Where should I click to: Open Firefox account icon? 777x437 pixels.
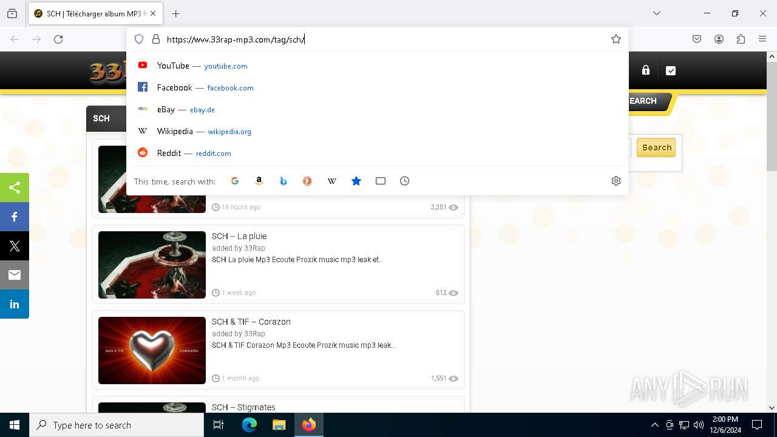[719, 39]
